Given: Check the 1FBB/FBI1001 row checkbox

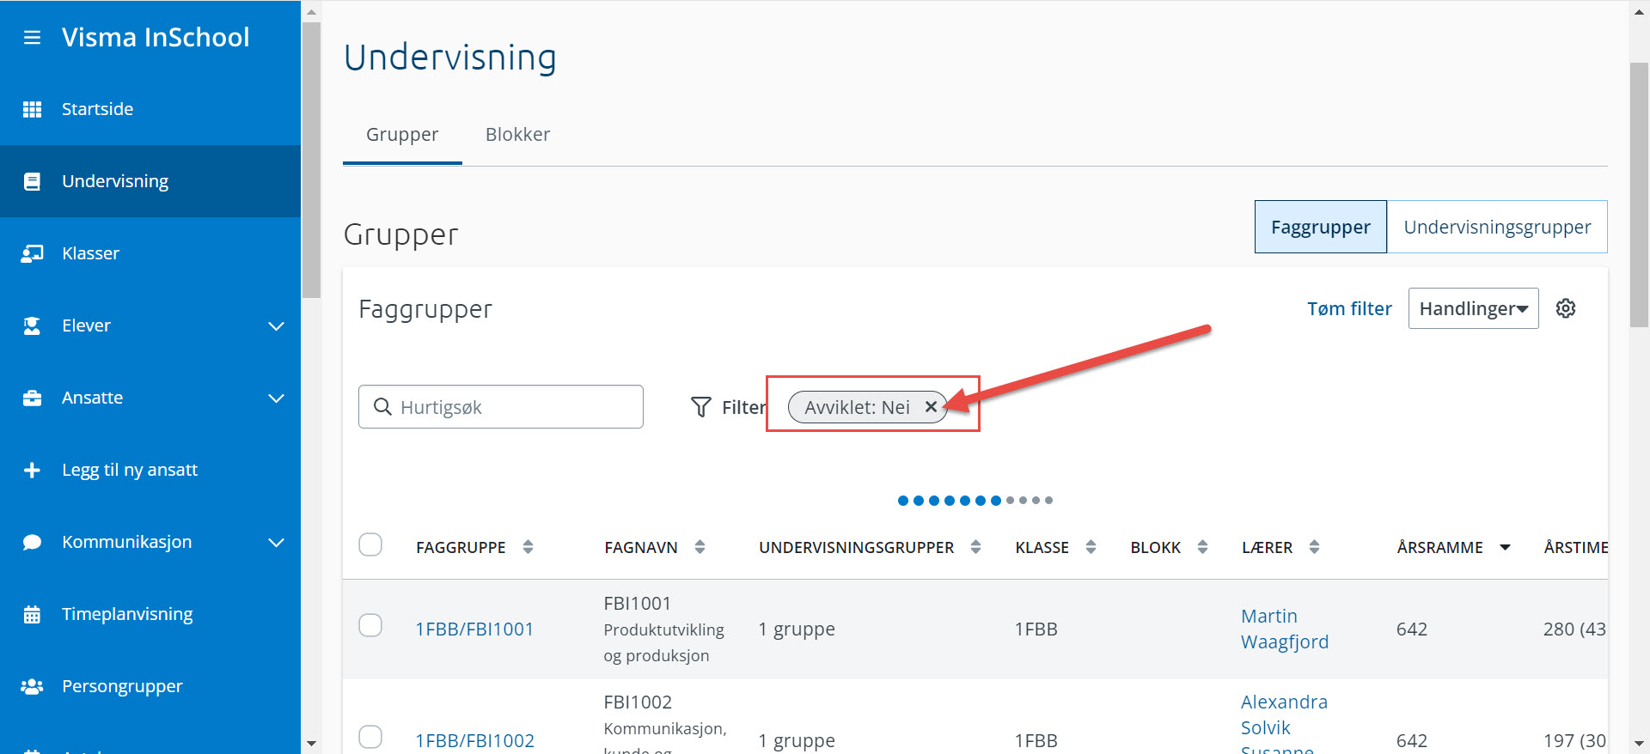Looking at the screenshot, I should coord(370,625).
